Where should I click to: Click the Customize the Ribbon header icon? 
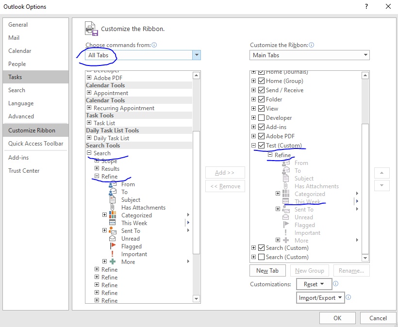coord(91,29)
